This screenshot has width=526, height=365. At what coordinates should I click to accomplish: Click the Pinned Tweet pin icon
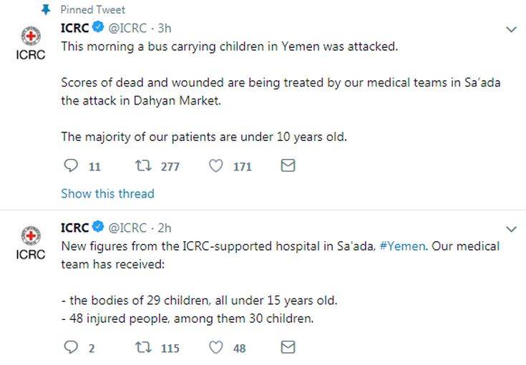coord(45,10)
